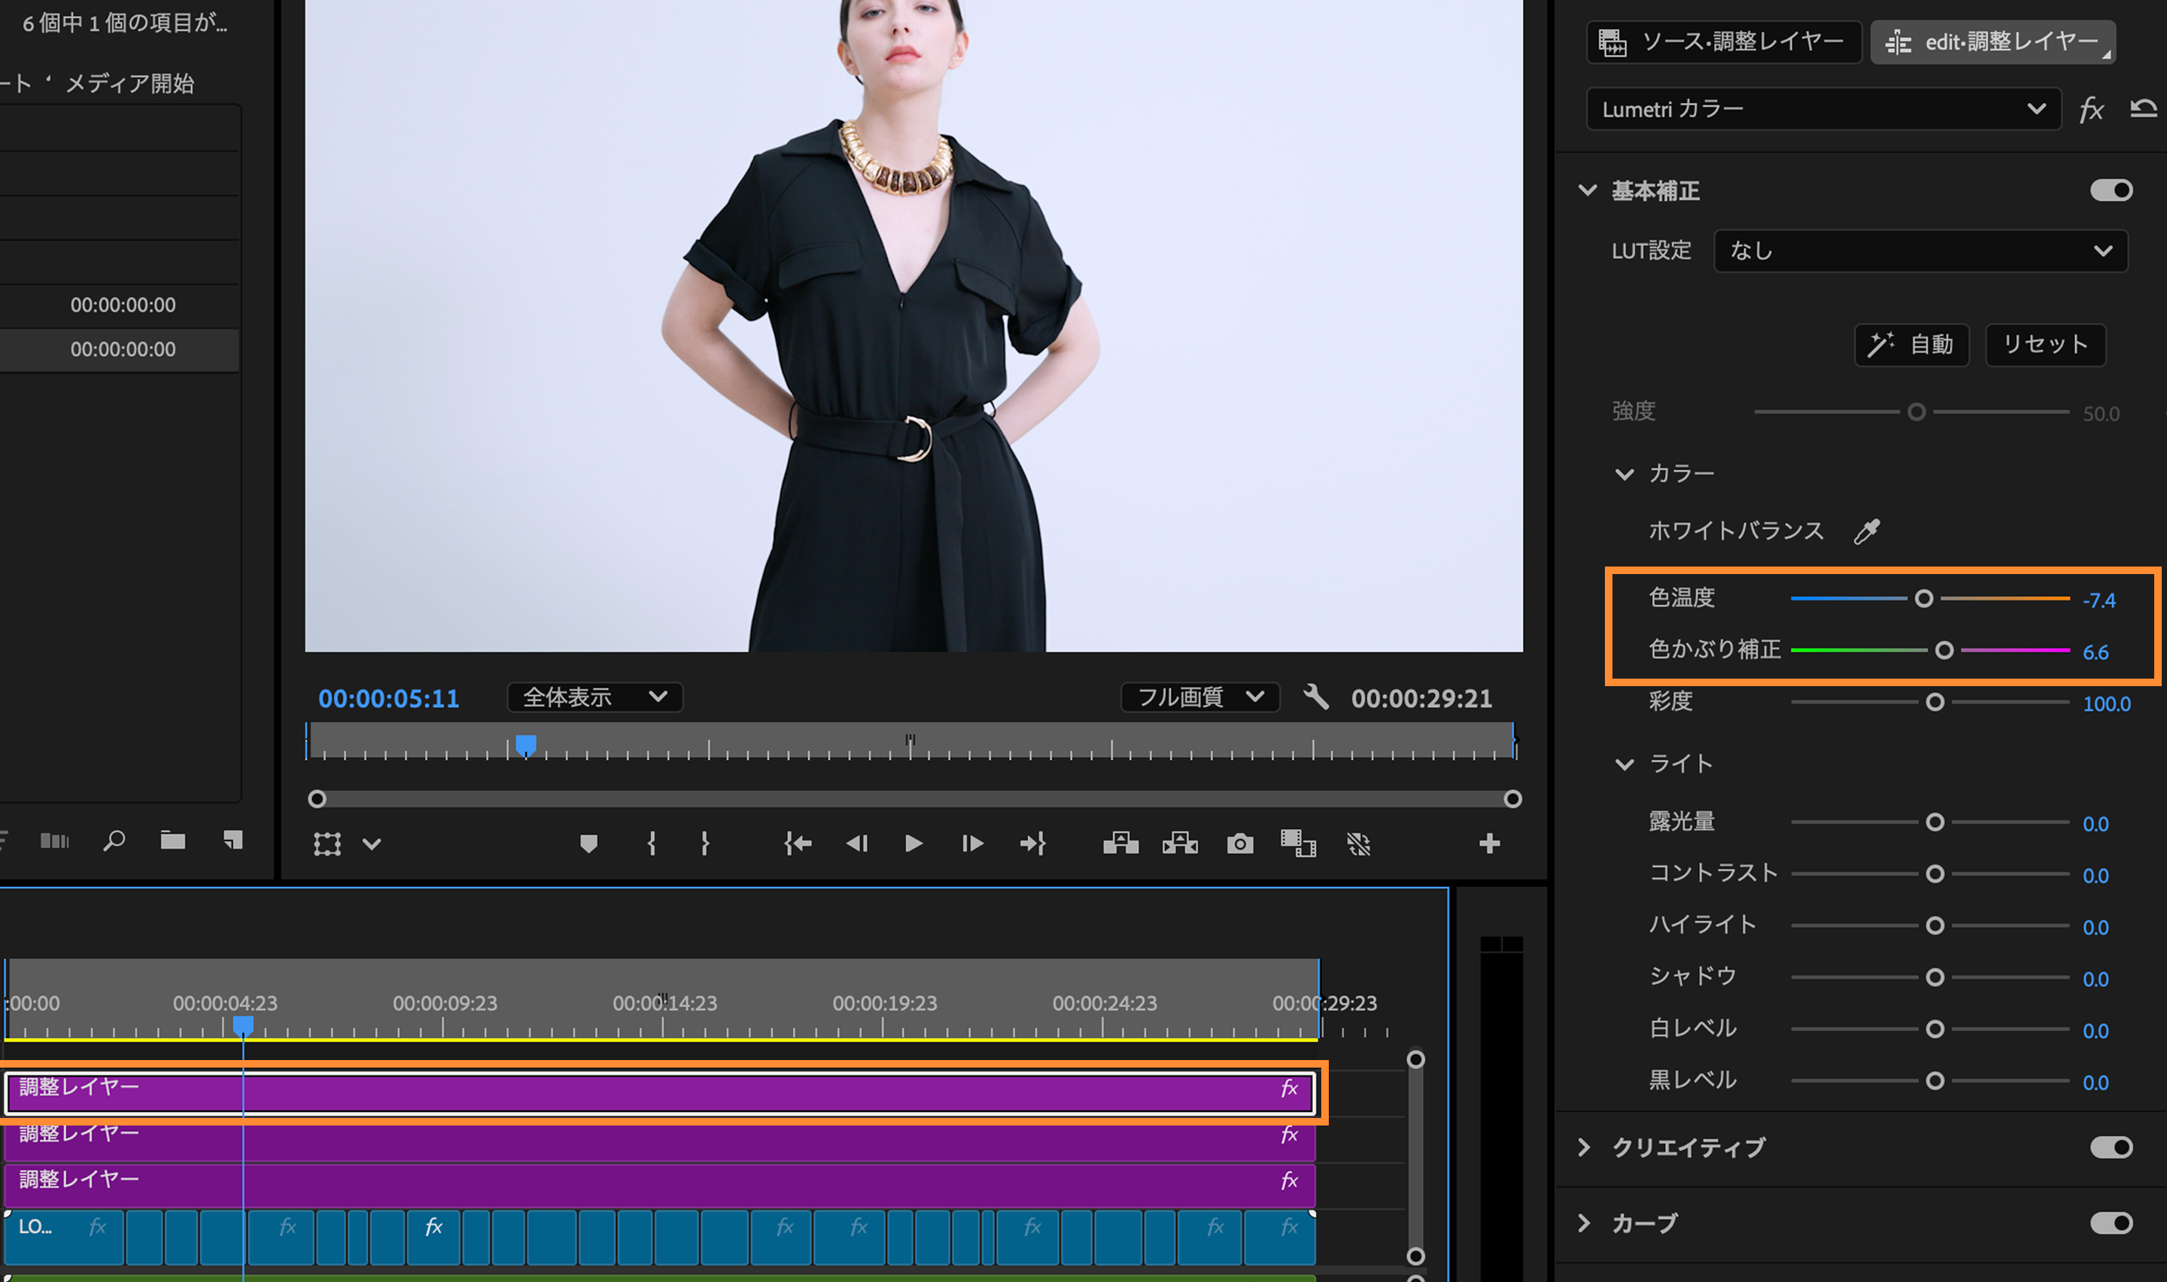The height and width of the screenshot is (1282, 2167).
Task: Click the 自動 auto button
Action: click(1910, 345)
